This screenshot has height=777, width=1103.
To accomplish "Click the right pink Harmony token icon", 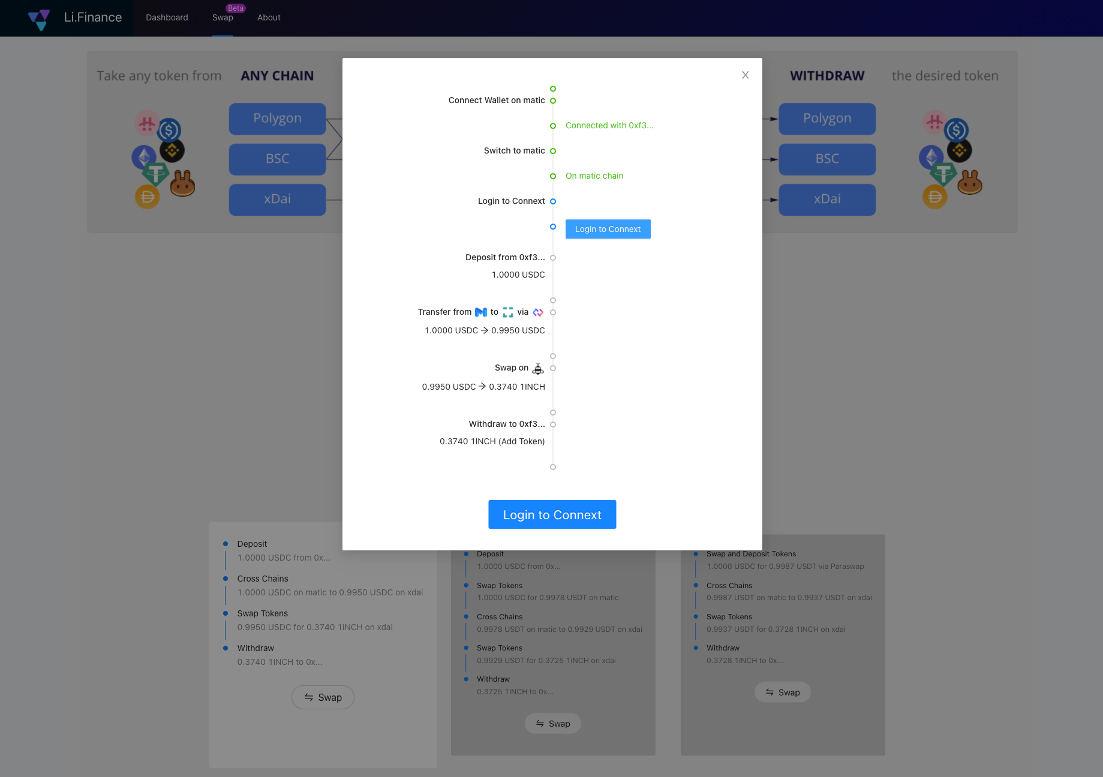I will [x=934, y=124].
